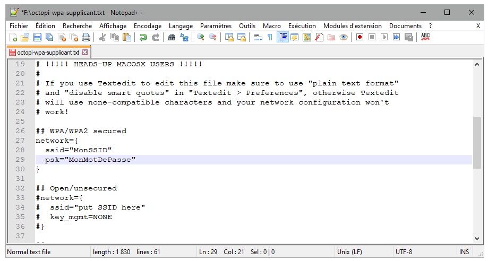
Task: Toggle word wrap toolbar button
Action: [258, 37]
